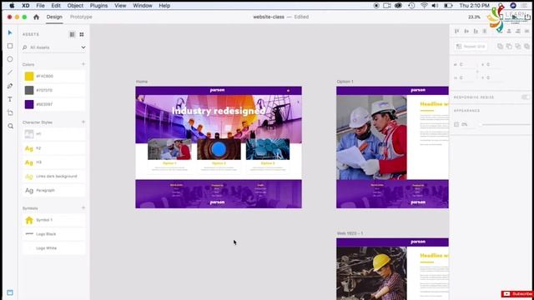
Task: Select the Logo Black symbol
Action: (x=53, y=234)
